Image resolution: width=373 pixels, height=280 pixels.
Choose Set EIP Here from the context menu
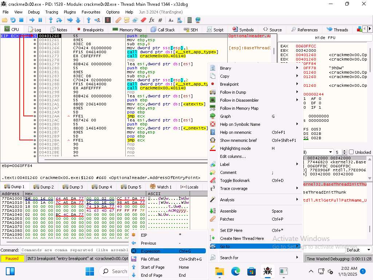coord(231,230)
